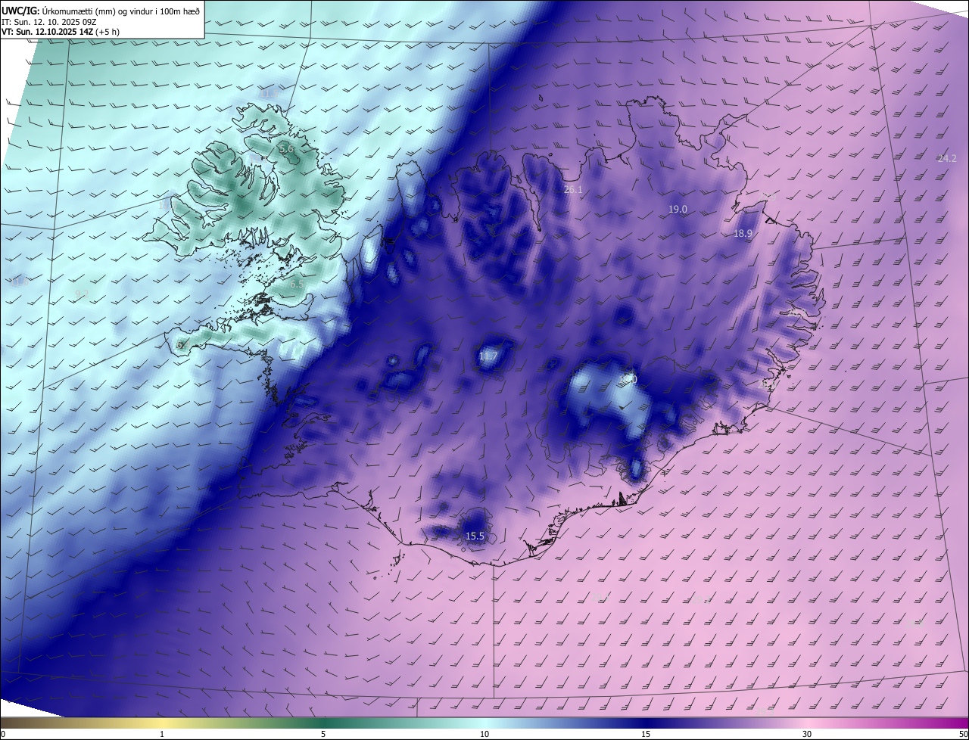Click the 1 tick on the color scale
Screen dimensions: 969x740
pos(162,734)
